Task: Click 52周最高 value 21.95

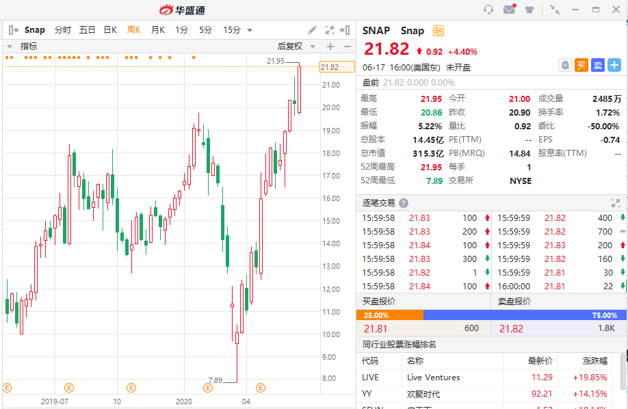Action: pos(431,167)
